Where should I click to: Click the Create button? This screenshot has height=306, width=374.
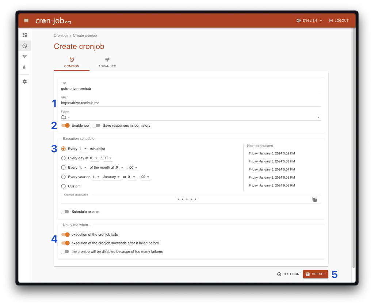click(315, 274)
